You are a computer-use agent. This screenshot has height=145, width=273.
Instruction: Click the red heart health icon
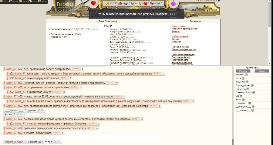(x=93, y=3)
